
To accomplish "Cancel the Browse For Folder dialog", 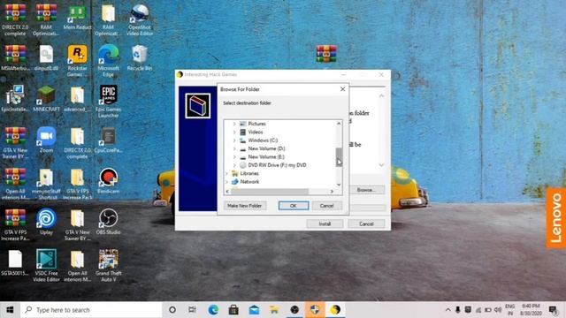I will pyautogui.click(x=327, y=206).
